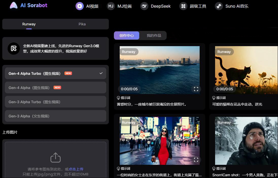
Task: Open the 我的作品 tab
Action: (154, 35)
